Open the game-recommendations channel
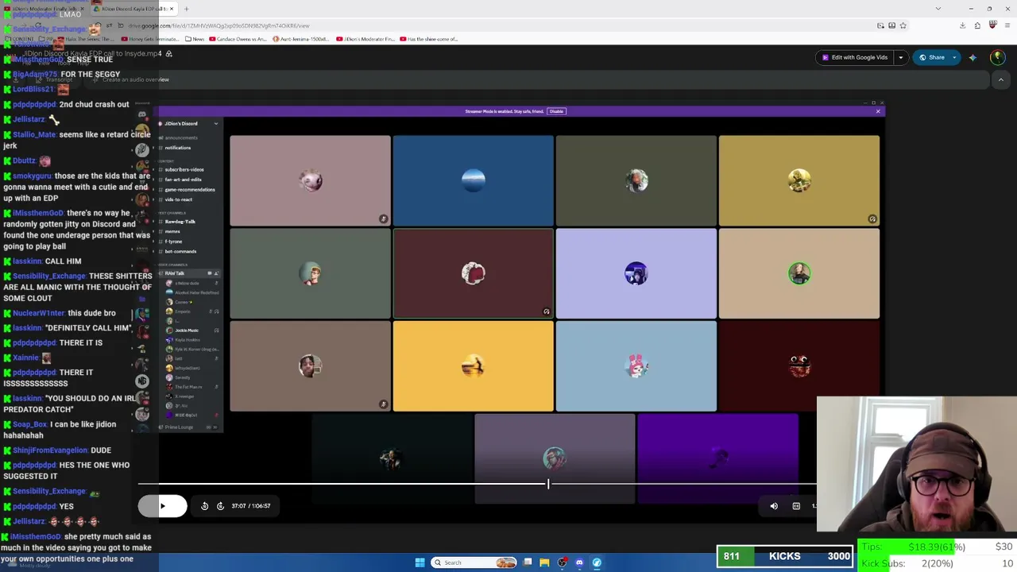 [x=189, y=190]
